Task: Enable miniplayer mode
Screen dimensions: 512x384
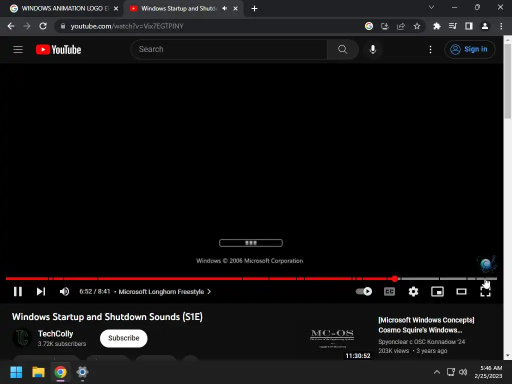Action: tap(437, 291)
